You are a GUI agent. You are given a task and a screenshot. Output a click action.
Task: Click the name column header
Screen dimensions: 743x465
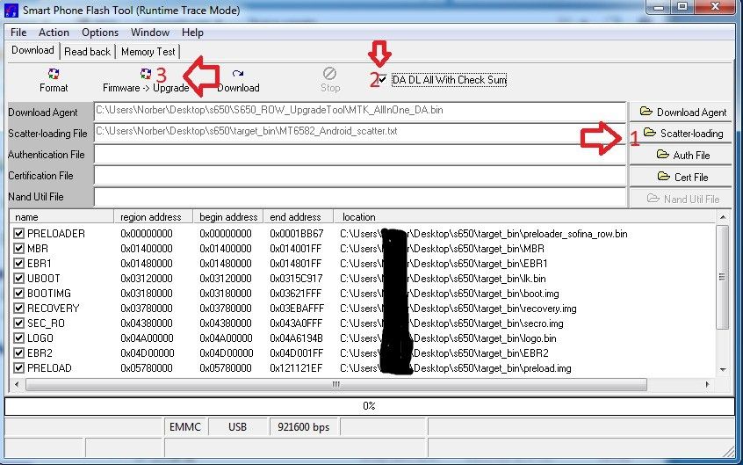(x=61, y=217)
